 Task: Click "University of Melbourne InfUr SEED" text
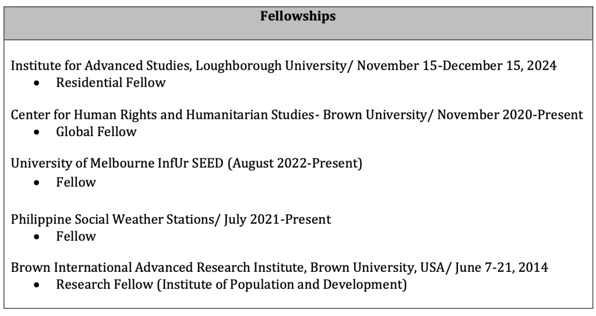[x=117, y=164]
